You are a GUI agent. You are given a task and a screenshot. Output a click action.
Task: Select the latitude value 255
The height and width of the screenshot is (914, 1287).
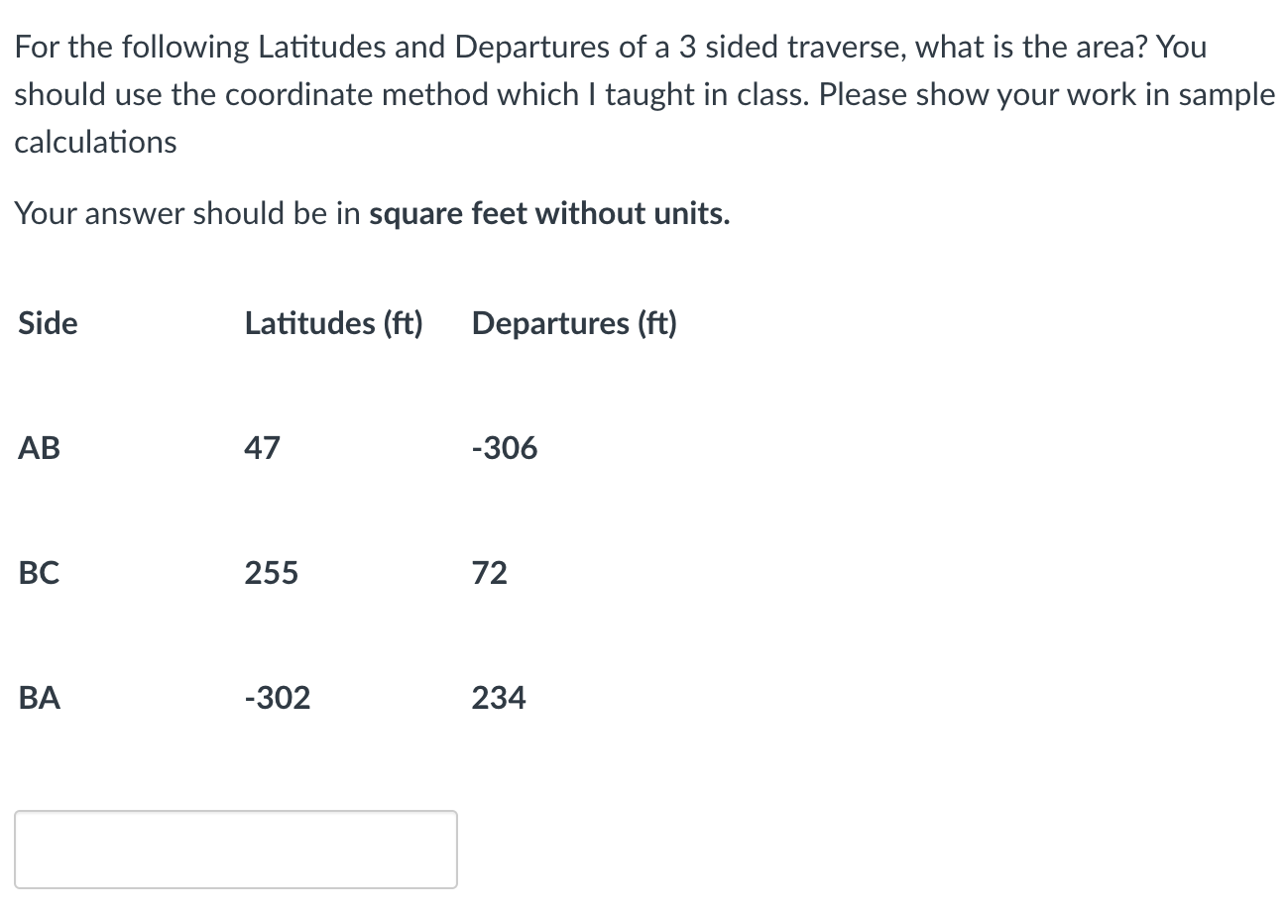pos(271,572)
